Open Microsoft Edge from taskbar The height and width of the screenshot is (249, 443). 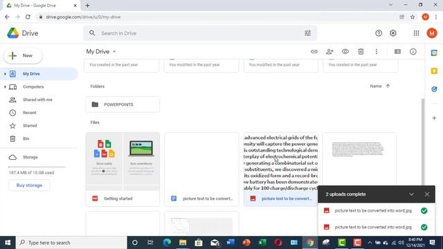(x=167, y=243)
